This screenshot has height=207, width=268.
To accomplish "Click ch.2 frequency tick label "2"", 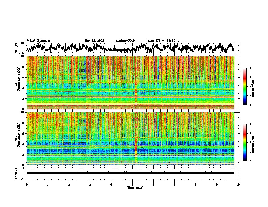I will click(23, 155).
